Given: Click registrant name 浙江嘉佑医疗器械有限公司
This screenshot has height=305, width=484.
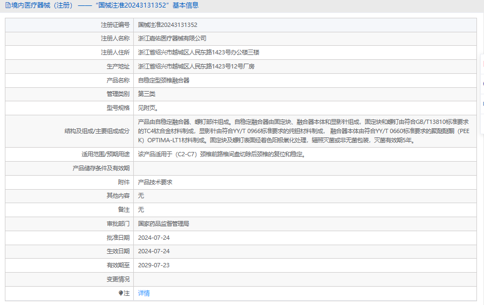Looking at the screenshot, I should pyautogui.click(x=172, y=39).
